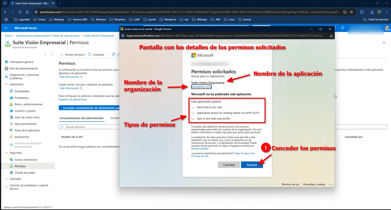Open the pensemos.com organization link
The width and height of the screenshot is (391, 210).
point(201,87)
